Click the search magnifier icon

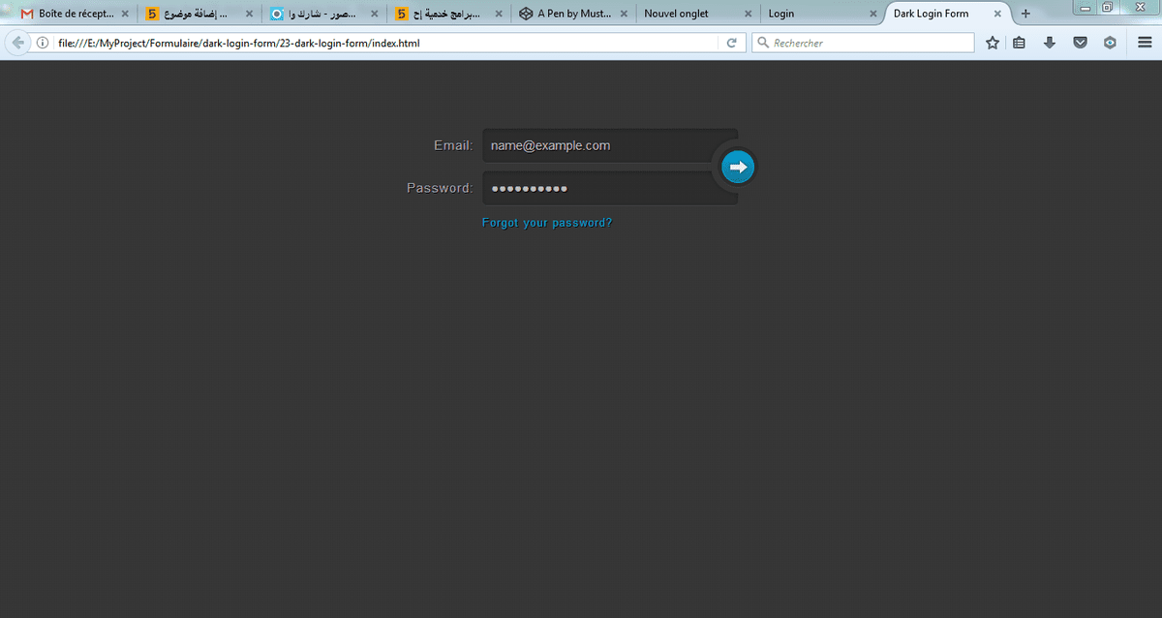[x=763, y=43]
